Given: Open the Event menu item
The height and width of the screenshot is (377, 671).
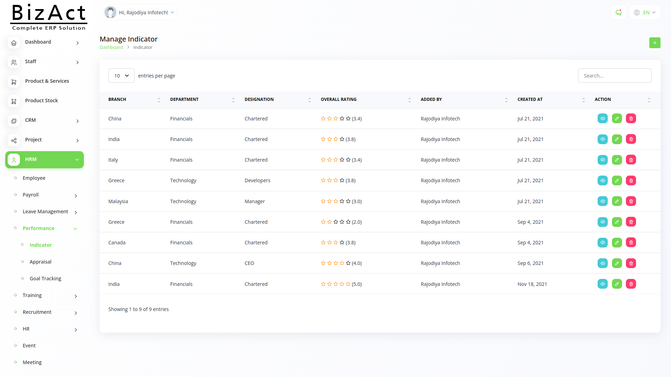Looking at the screenshot, I should point(29,346).
